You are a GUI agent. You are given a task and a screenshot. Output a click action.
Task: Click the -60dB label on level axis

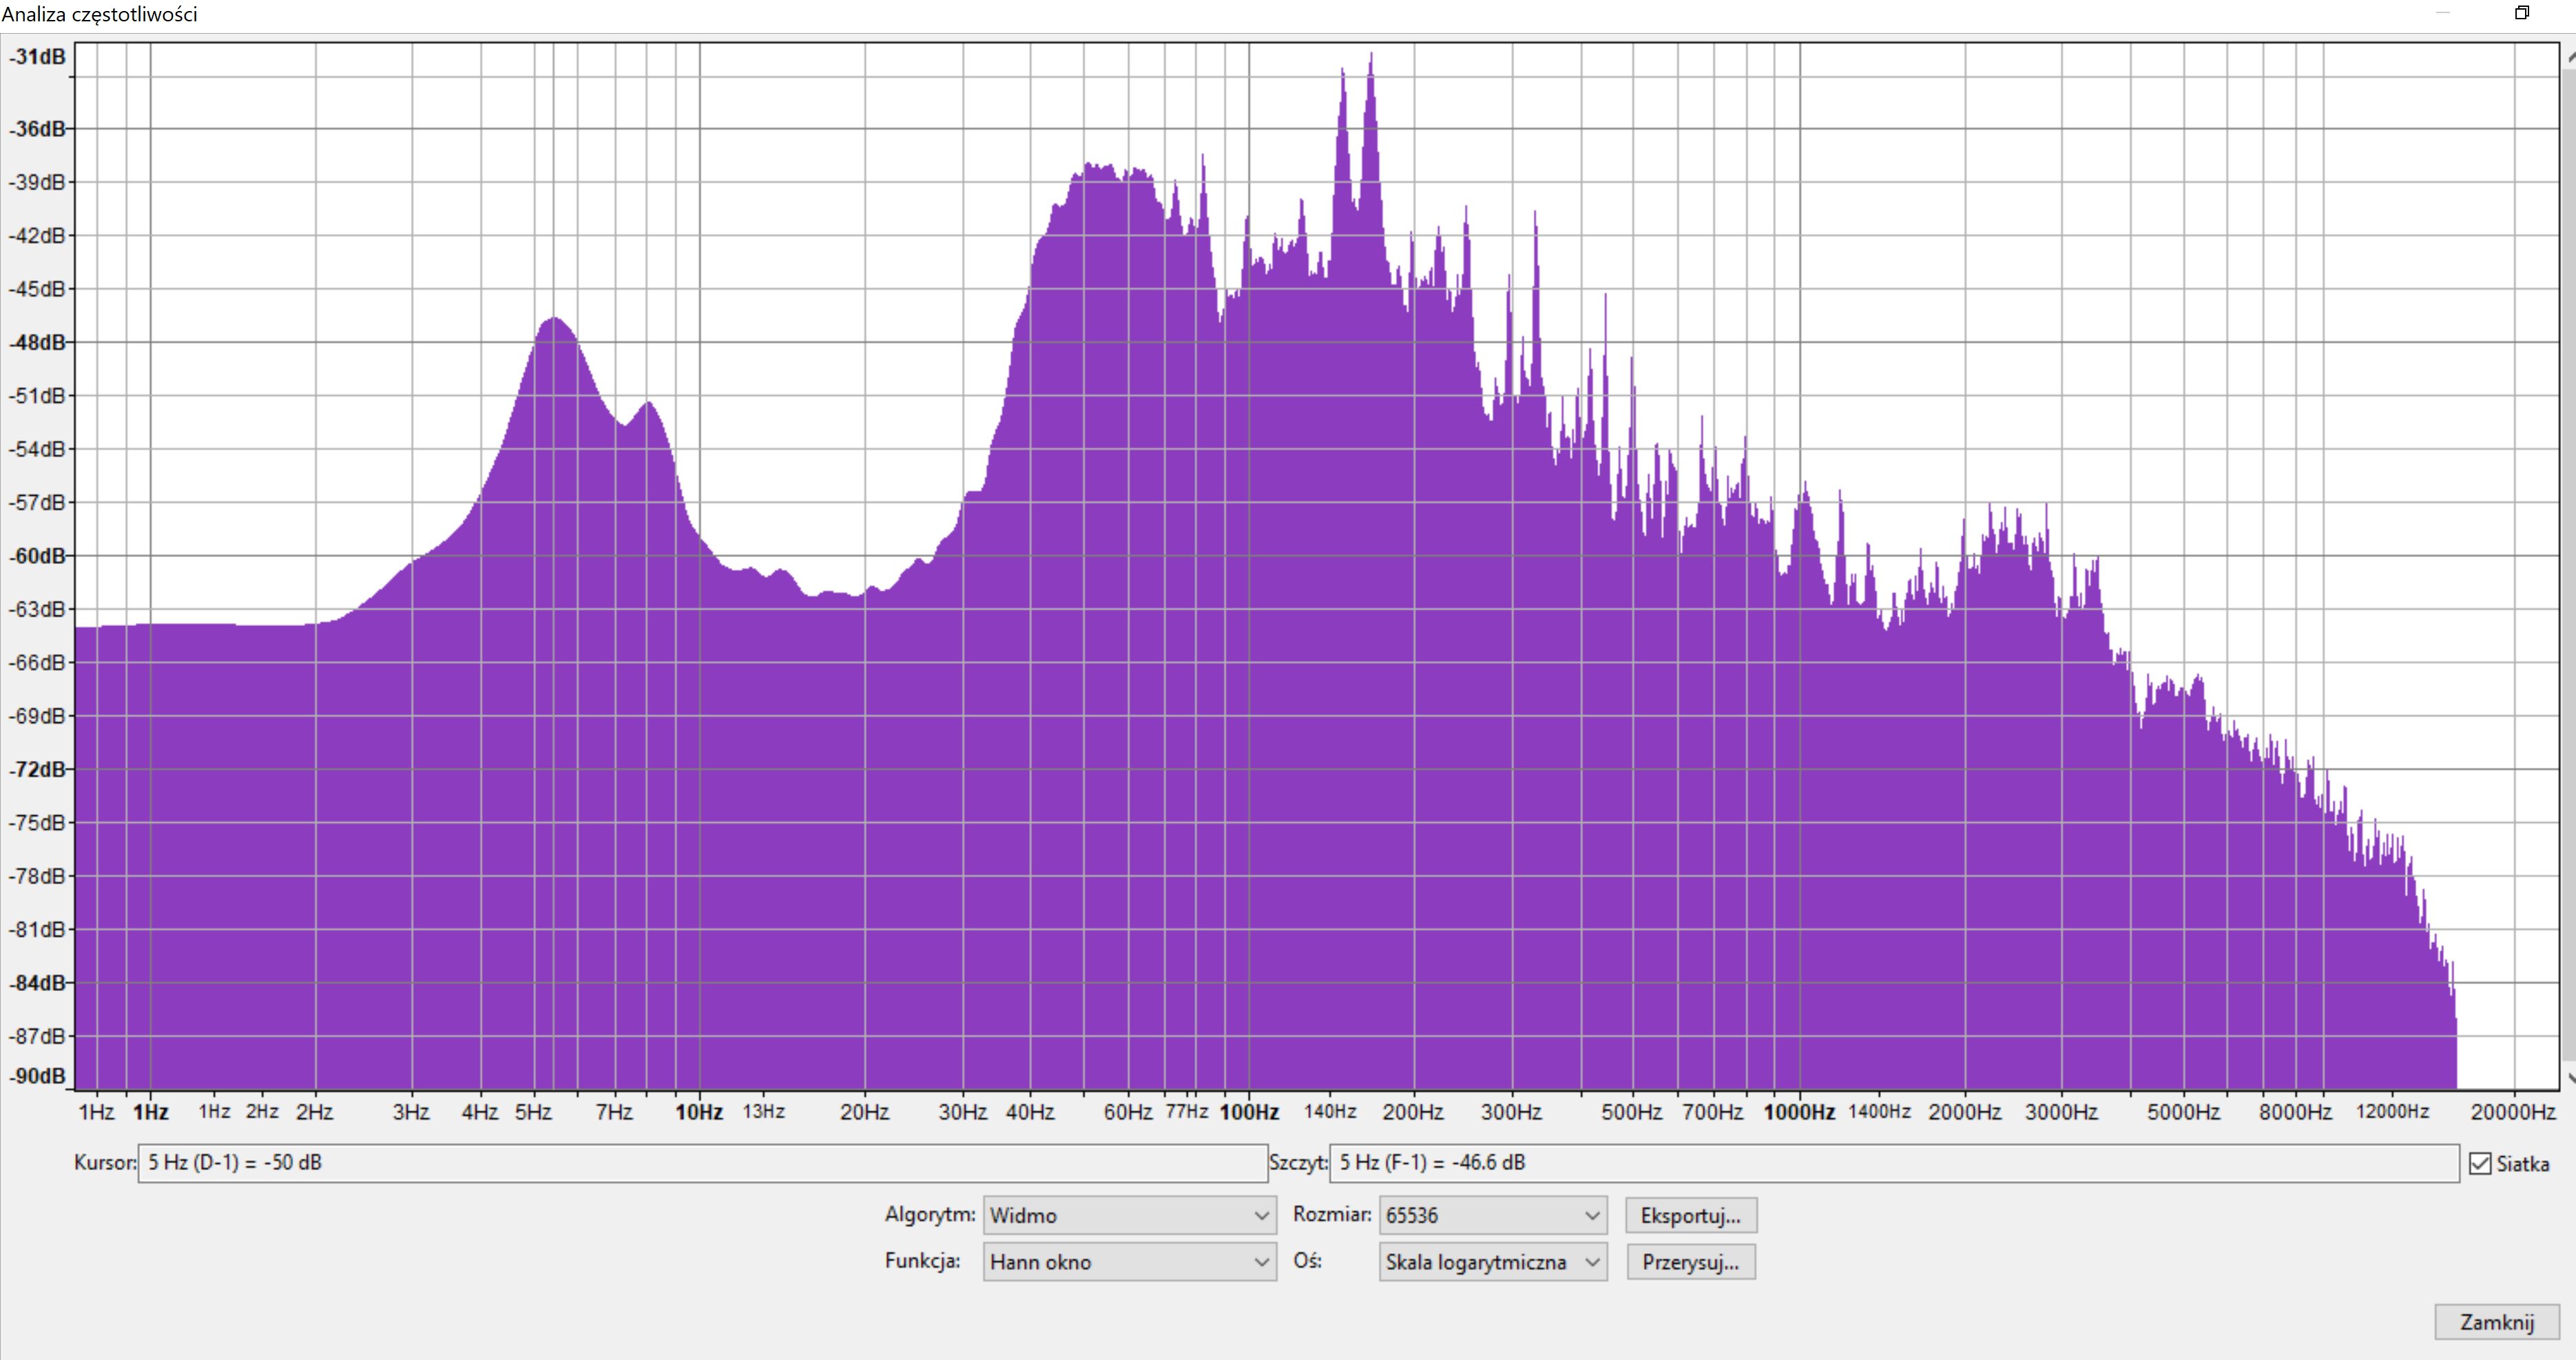click(38, 556)
